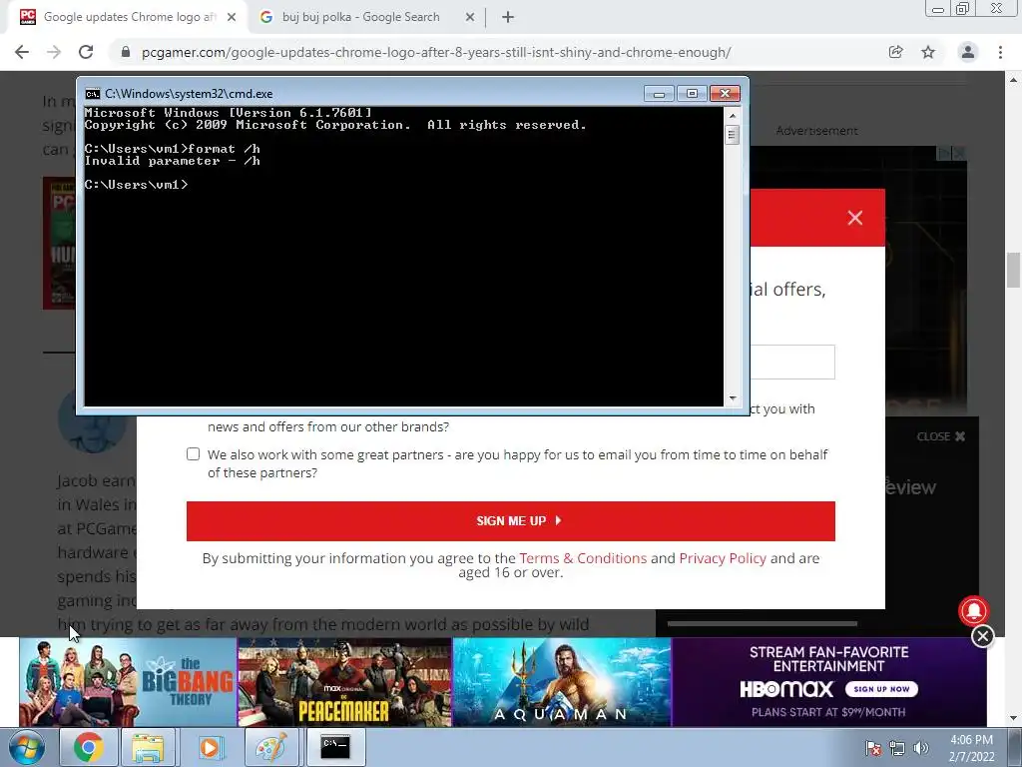This screenshot has height=767, width=1022.
Task: Open Chrome's three-dot menu
Action: (x=1000, y=52)
